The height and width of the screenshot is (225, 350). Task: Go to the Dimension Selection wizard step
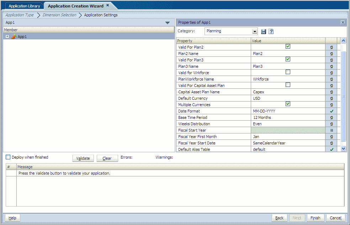59,15
